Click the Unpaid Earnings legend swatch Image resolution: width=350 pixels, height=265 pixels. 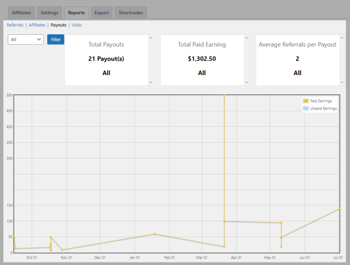tap(306, 108)
